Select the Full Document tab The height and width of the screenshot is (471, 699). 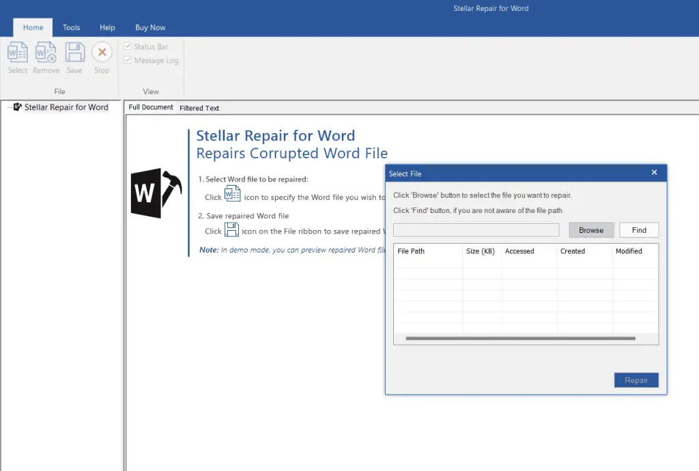150,107
